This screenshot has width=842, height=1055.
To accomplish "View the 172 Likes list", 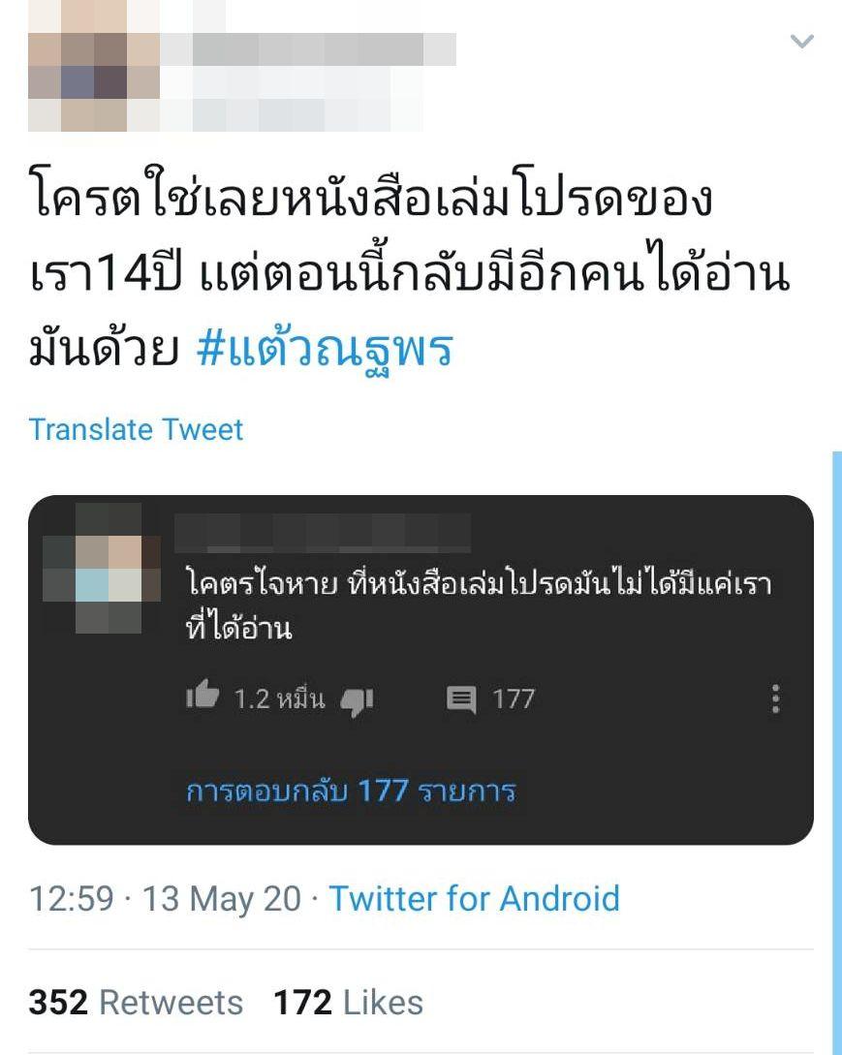I will pos(348,1002).
